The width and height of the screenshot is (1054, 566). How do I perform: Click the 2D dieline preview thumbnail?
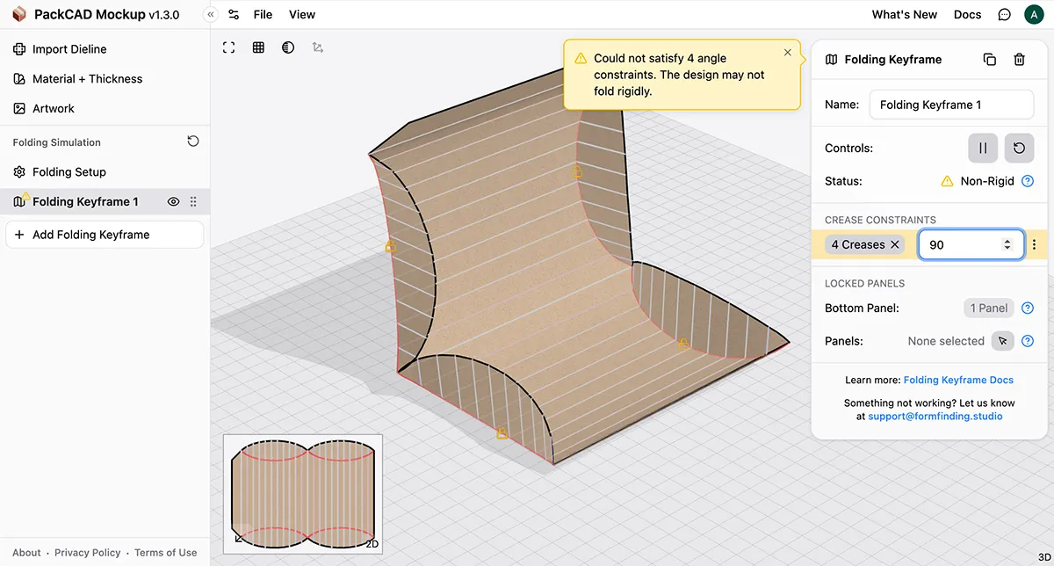click(303, 494)
